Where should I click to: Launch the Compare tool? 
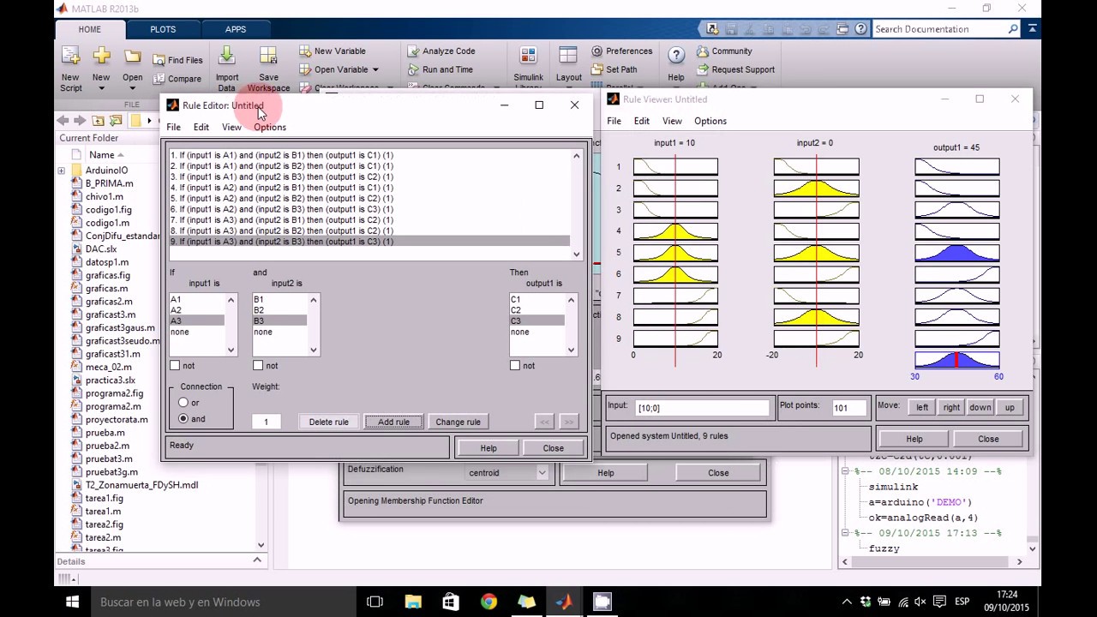177,79
